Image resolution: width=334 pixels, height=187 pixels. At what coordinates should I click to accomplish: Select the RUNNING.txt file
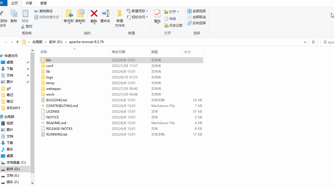tap(121, 134)
